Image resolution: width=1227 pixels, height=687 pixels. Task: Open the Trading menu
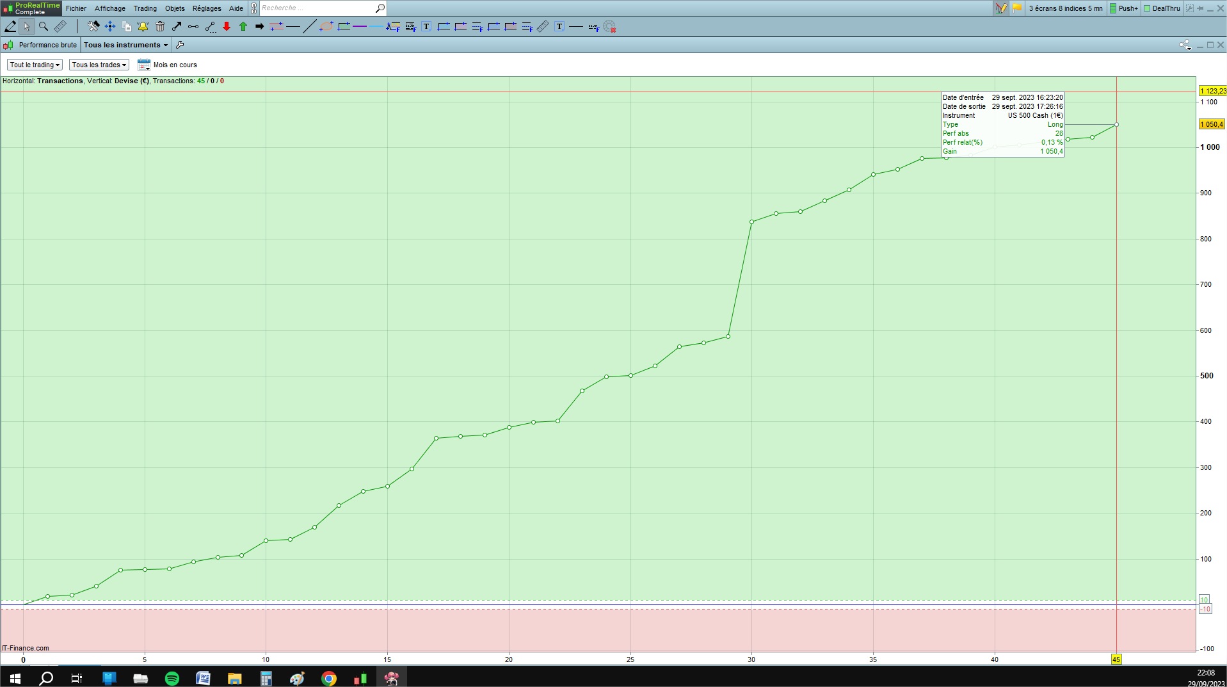click(x=145, y=8)
